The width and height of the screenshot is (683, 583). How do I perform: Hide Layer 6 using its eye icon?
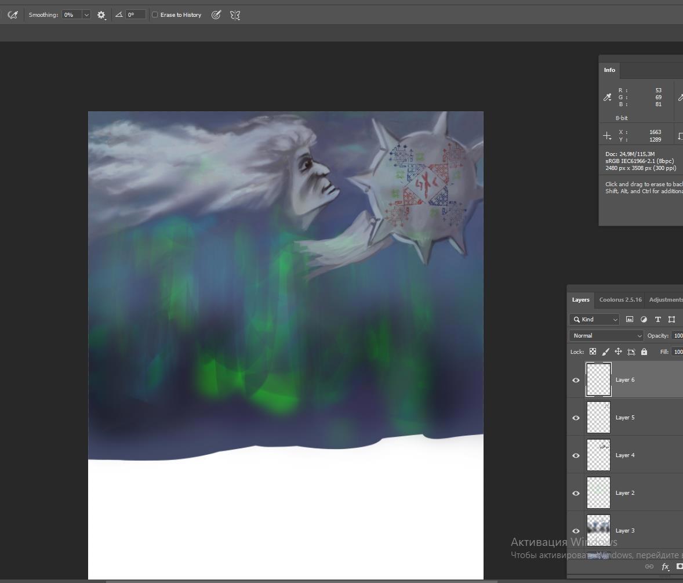tap(576, 380)
